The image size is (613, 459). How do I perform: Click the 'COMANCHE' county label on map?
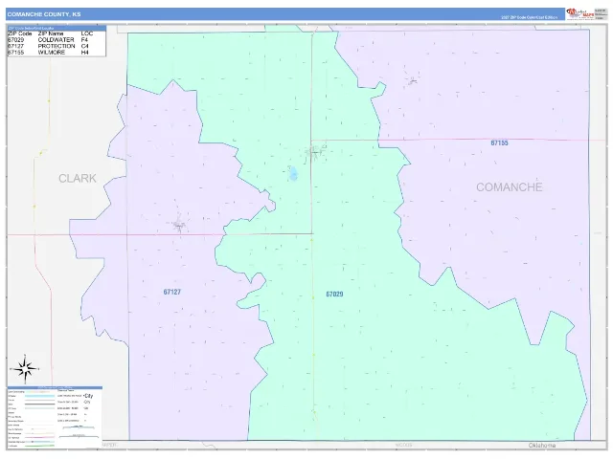click(x=509, y=187)
